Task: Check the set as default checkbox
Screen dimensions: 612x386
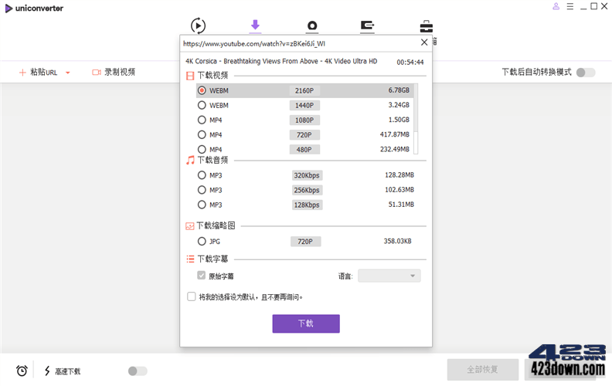Action: click(x=192, y=296)
